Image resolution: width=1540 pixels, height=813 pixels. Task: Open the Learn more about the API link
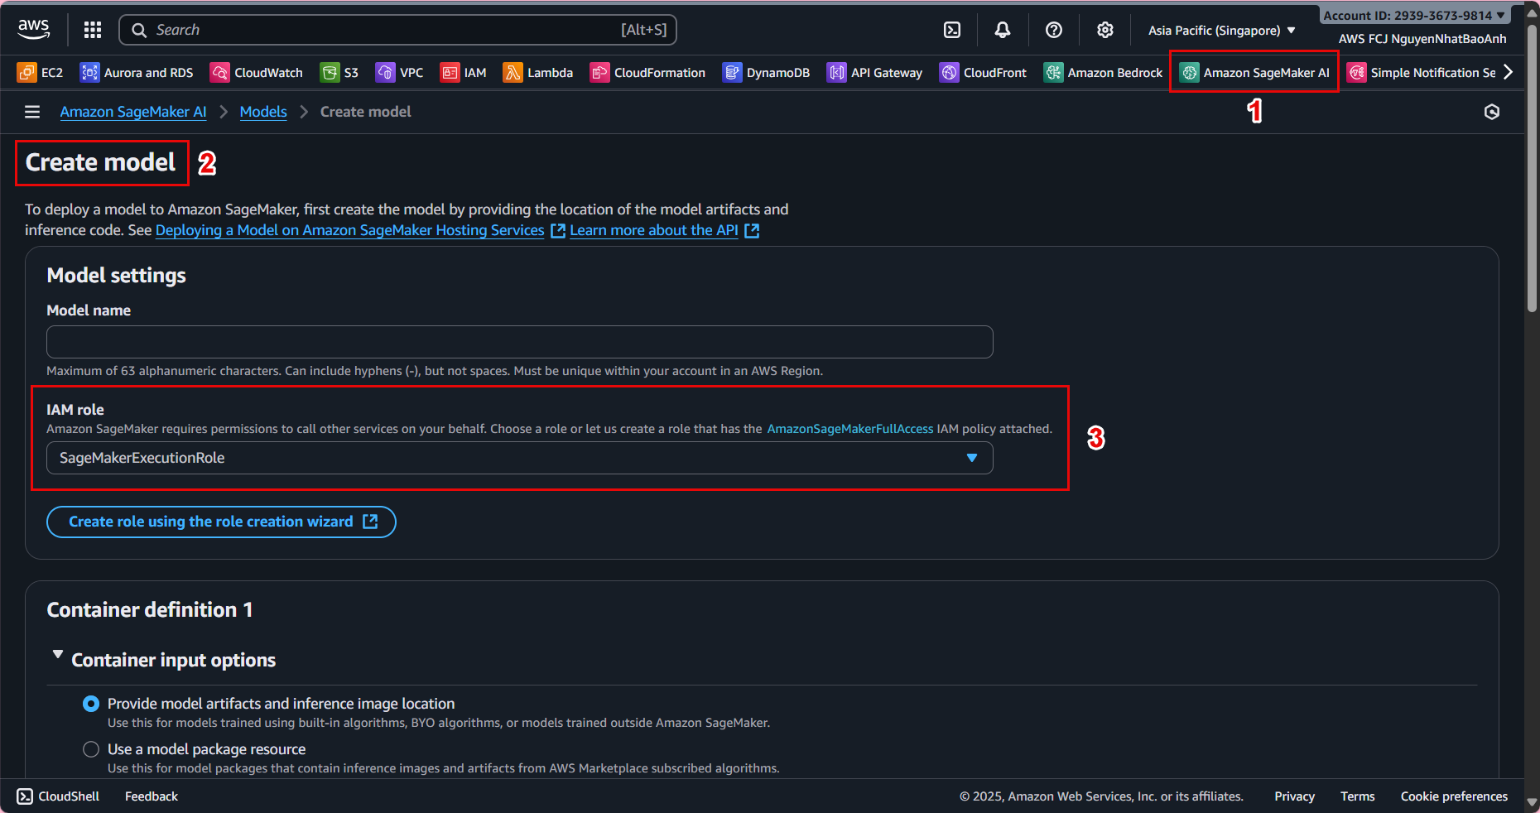[x=654, y=230]
